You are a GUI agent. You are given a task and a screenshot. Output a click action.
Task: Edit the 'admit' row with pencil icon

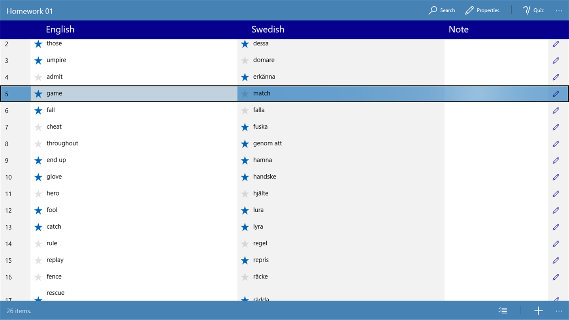point(556,77)
